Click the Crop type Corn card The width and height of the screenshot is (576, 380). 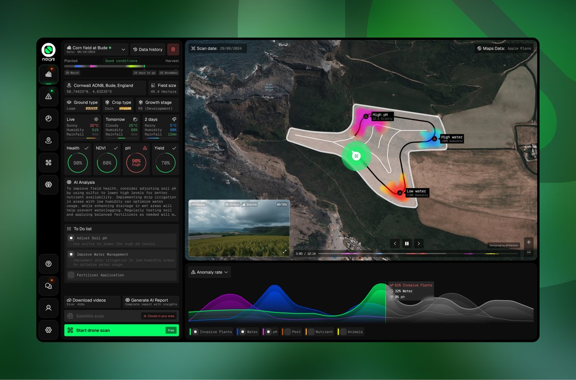[x=118, y=105]
